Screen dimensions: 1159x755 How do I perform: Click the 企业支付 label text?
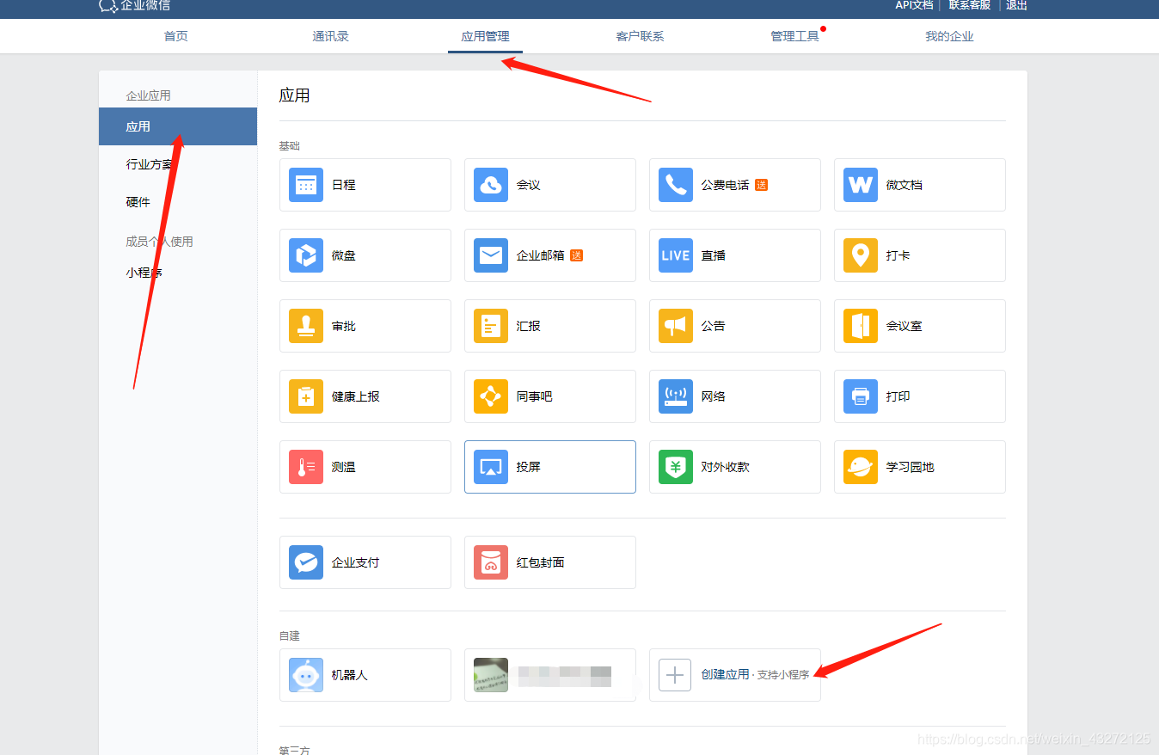click(x=356, y=562)
